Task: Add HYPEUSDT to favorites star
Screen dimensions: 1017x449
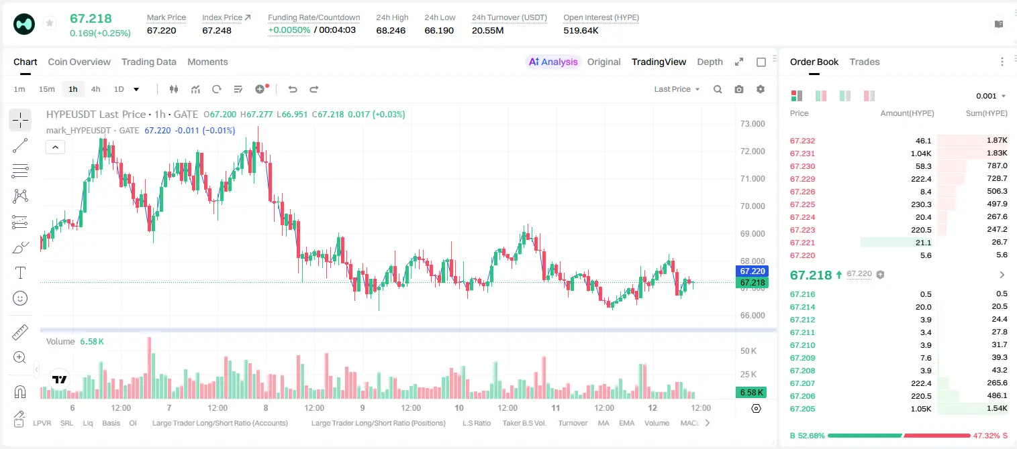Action: point(50,23)
